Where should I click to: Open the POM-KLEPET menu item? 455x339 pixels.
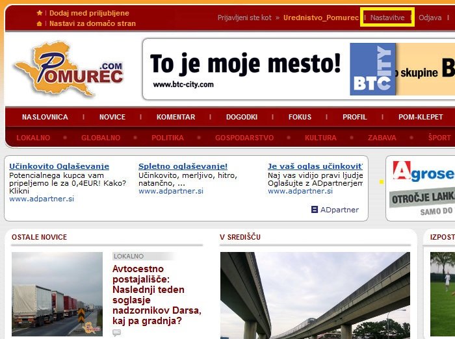click(x=420, y=117)
